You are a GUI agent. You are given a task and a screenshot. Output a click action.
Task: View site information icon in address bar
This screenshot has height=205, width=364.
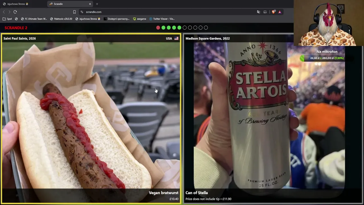pos(82,12)
